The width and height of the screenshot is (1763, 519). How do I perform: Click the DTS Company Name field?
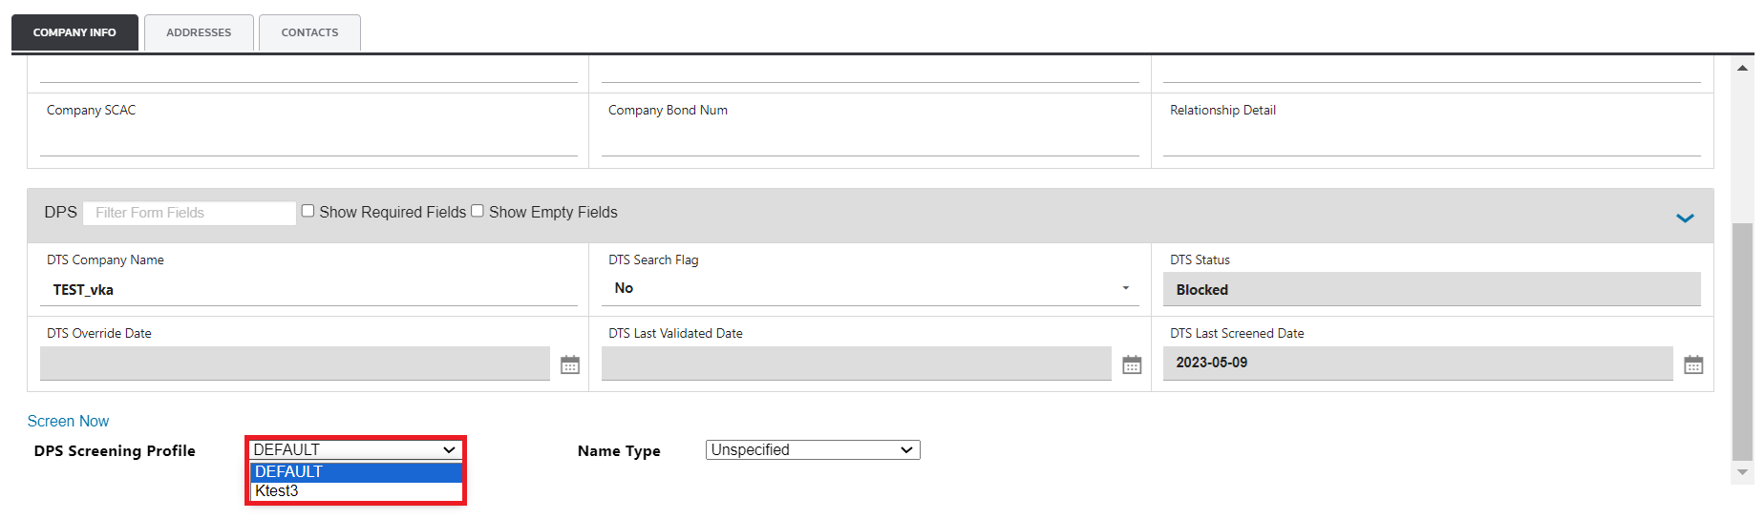pos(308,290)
